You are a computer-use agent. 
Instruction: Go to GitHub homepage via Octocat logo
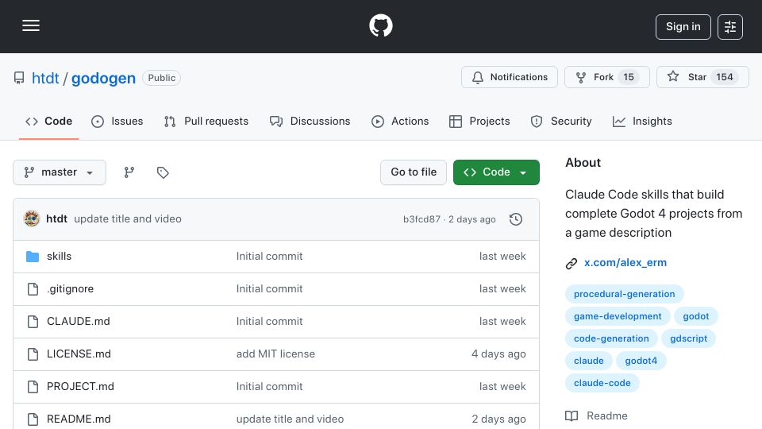380,25
